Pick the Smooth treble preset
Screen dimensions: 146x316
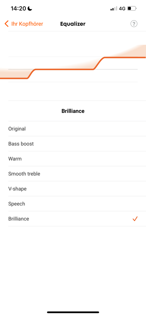pos(77,174)
